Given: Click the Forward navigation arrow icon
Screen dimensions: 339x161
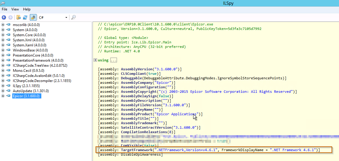Looking at the screenshot, I should (10, 17).
